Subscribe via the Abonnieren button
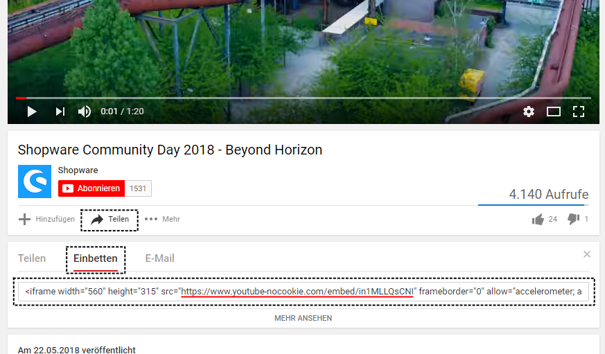Screen dimensions: 605x354 pos(91,188)
